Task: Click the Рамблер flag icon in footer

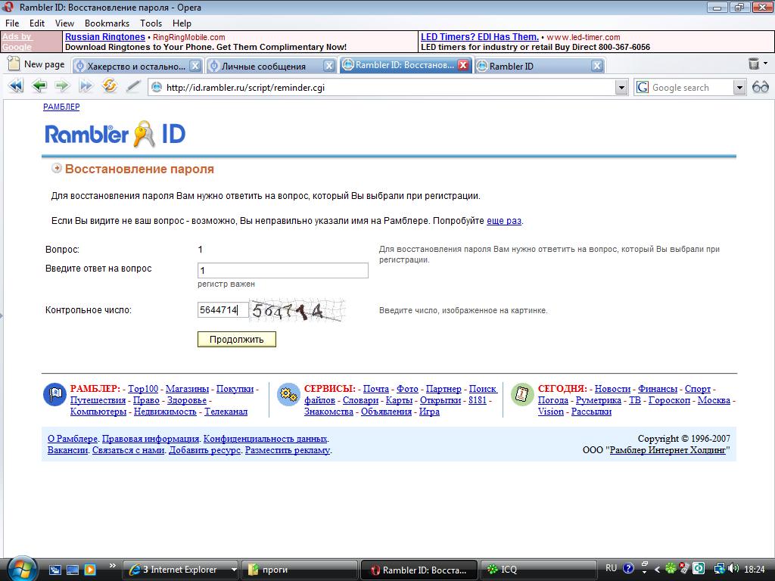Action: point(54,394)
